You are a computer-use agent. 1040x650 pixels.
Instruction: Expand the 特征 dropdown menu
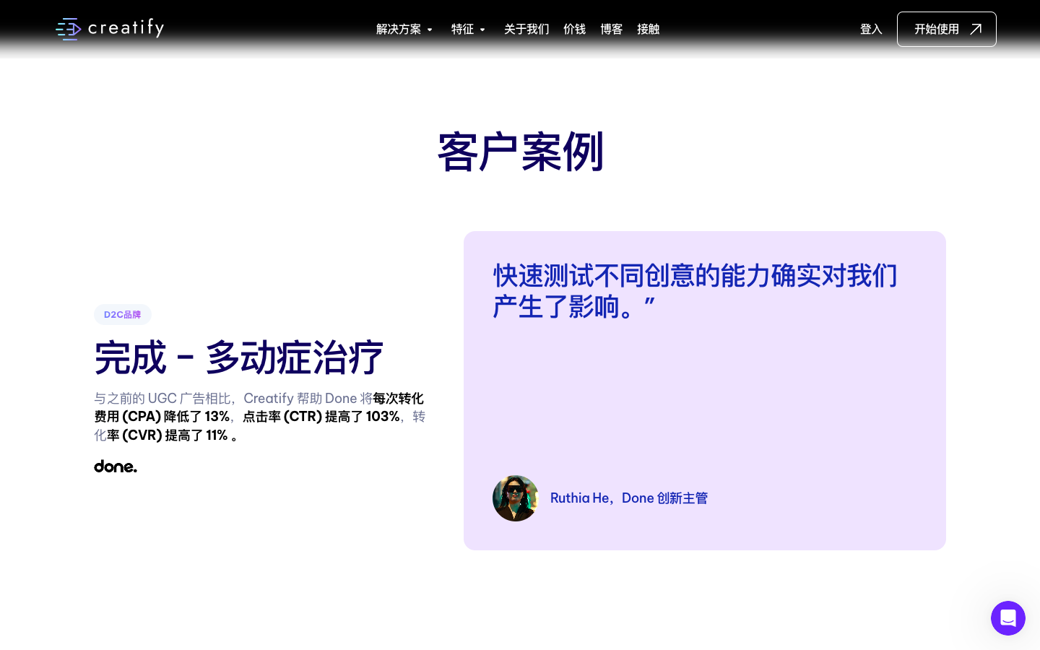coord(463,29)
